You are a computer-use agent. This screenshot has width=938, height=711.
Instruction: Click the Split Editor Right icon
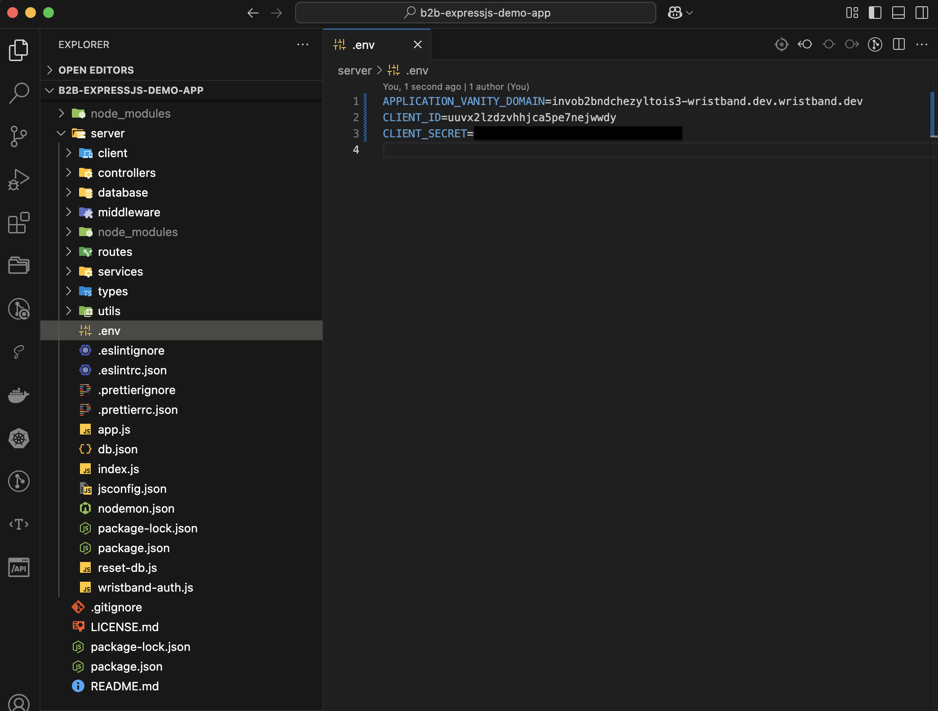(x=899, y=44)
